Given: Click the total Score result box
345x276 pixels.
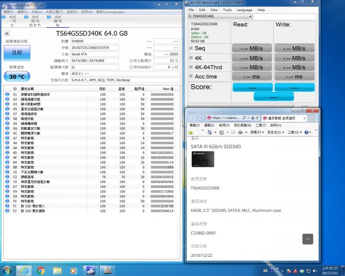Looking at the screenshot, I should point(274,97).
